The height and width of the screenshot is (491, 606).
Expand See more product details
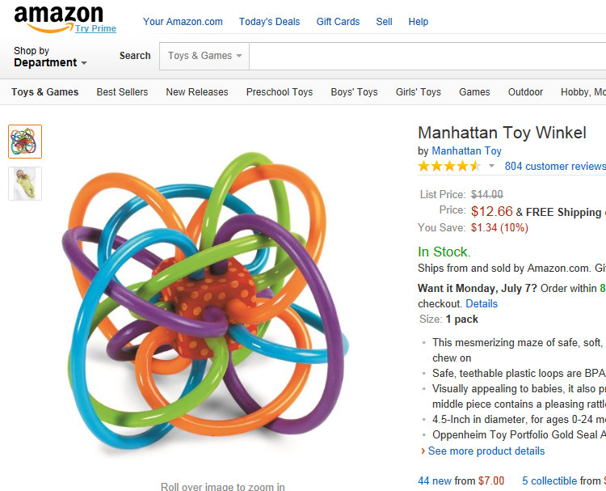tap(486, 451)
